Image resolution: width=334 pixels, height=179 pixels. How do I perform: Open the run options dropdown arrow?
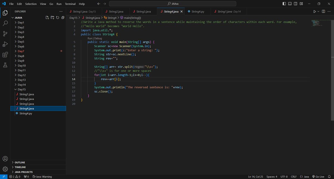pos(318,12)
